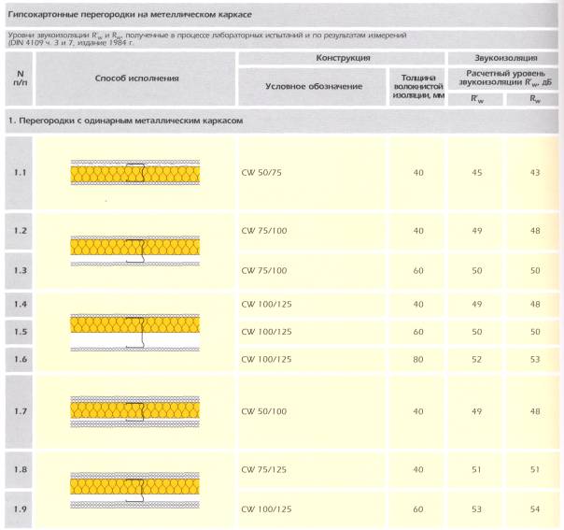Viewport: 564px width, 530px height.
Task: Click insulation thickness value 80 in row 1.6
Action: point(417,359)
